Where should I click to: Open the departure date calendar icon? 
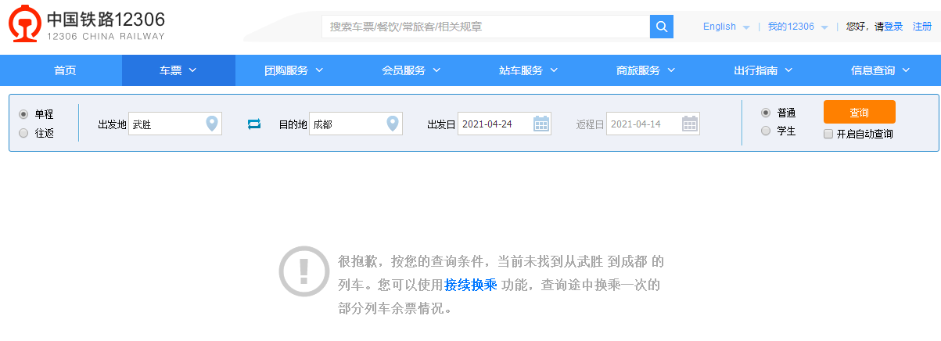(541, 124)
